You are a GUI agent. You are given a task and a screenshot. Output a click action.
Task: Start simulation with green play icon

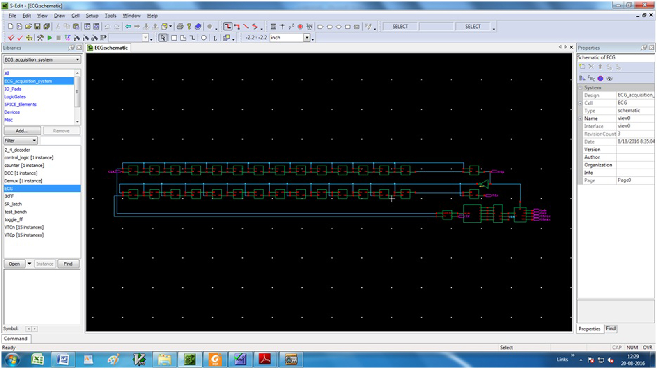(x=50, y=38)
